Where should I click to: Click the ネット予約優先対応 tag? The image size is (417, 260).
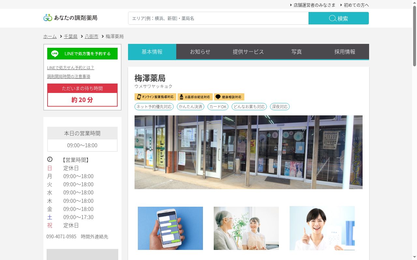click(x=154, y=107)
